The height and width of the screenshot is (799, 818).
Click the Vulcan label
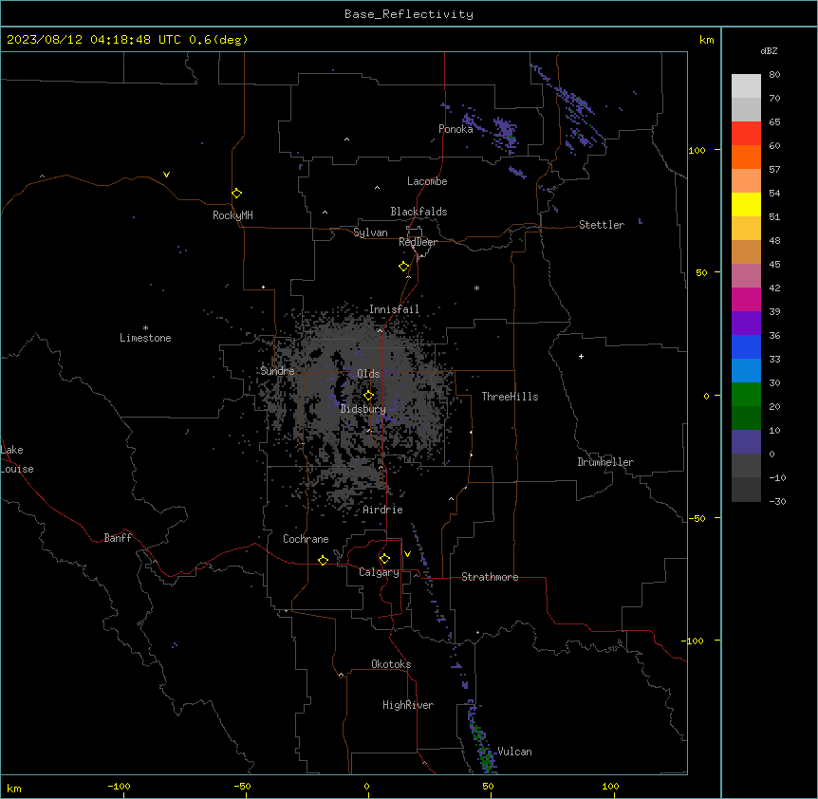coord(515,752)
